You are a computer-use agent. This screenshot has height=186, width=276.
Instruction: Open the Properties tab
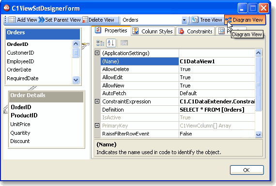pos(111,30)
